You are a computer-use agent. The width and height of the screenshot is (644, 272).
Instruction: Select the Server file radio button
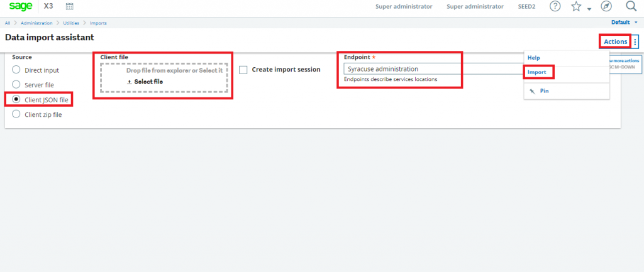coord(16,84)
